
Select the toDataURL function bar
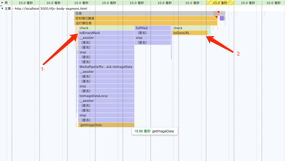pos(190,33)
